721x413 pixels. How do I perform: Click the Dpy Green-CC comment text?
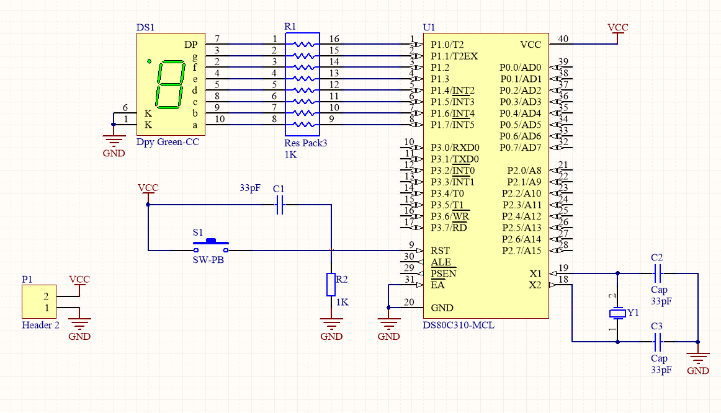[168, 142]
